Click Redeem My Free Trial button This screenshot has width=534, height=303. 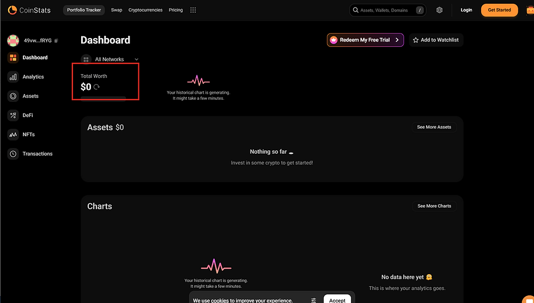tap(366, 40)
